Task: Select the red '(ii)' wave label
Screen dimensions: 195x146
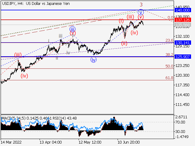Action: click(124, 43)
